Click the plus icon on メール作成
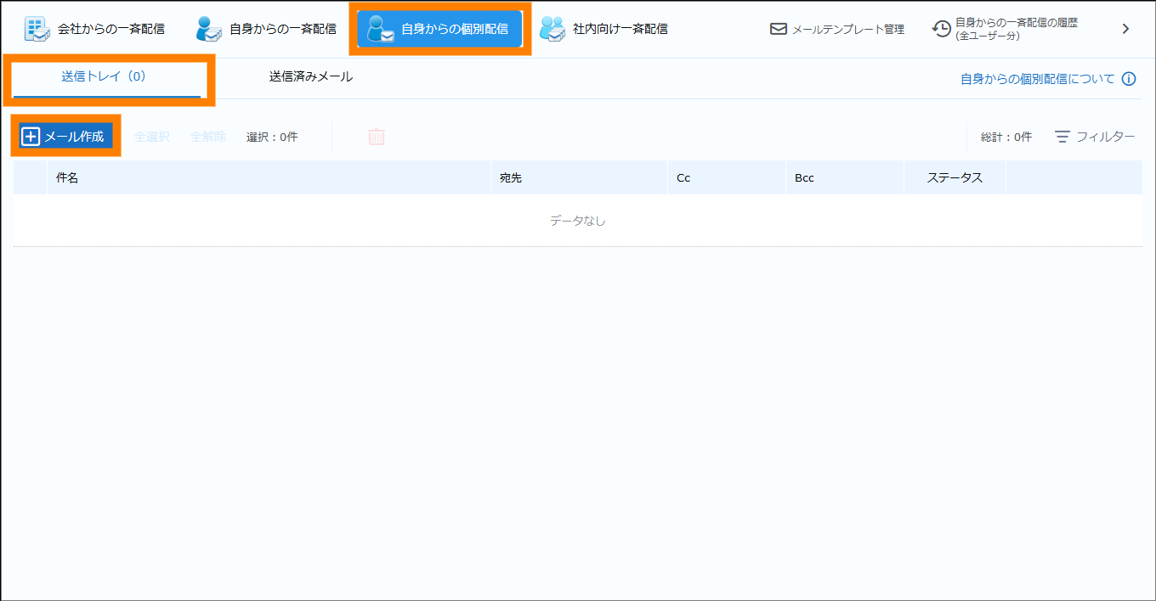This screenshot has height=601, width=1156. (x=31, y=137)
